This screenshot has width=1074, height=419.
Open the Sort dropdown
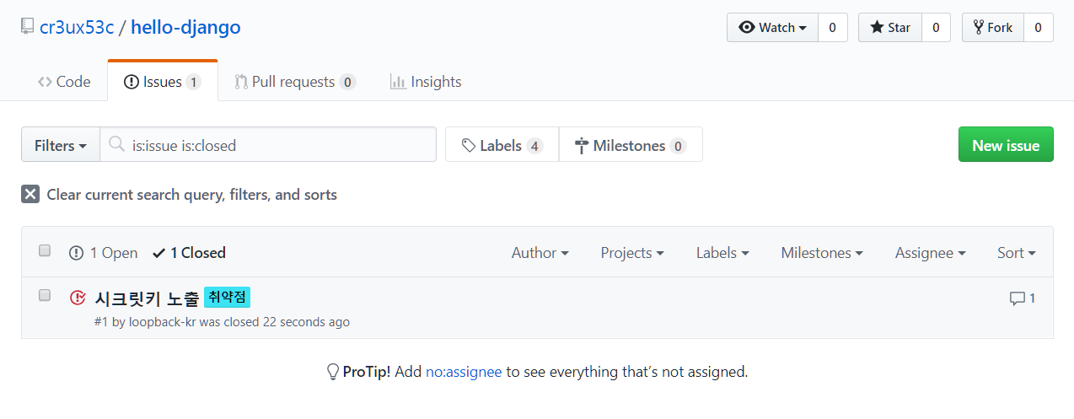[x=1017, y=253]
